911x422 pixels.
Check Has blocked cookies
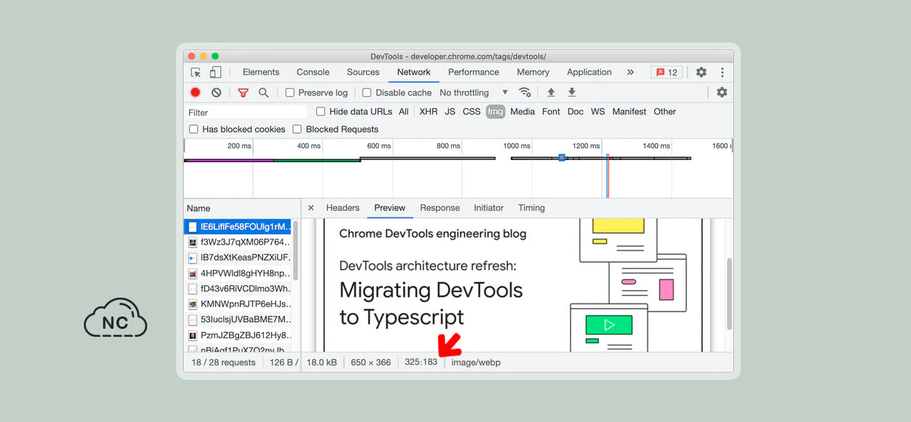click(194, 129)
